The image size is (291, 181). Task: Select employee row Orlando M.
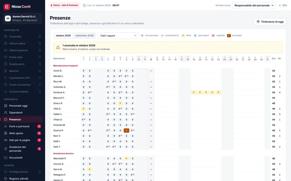coord(168,125)
